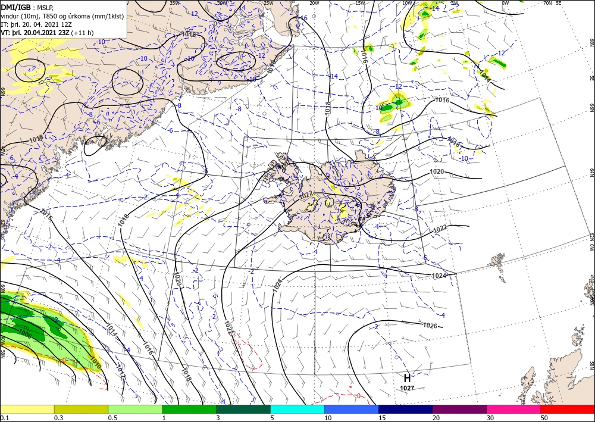The width and height of the screenshot is (595, 422).
Task: Click the 1022 isobar label over Iceland
Action: click(x=305, y=195)
